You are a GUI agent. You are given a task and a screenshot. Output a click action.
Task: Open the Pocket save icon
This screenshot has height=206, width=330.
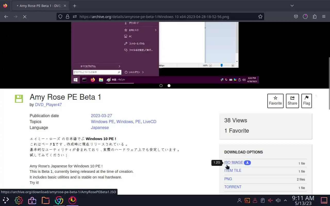pos(296,16)
